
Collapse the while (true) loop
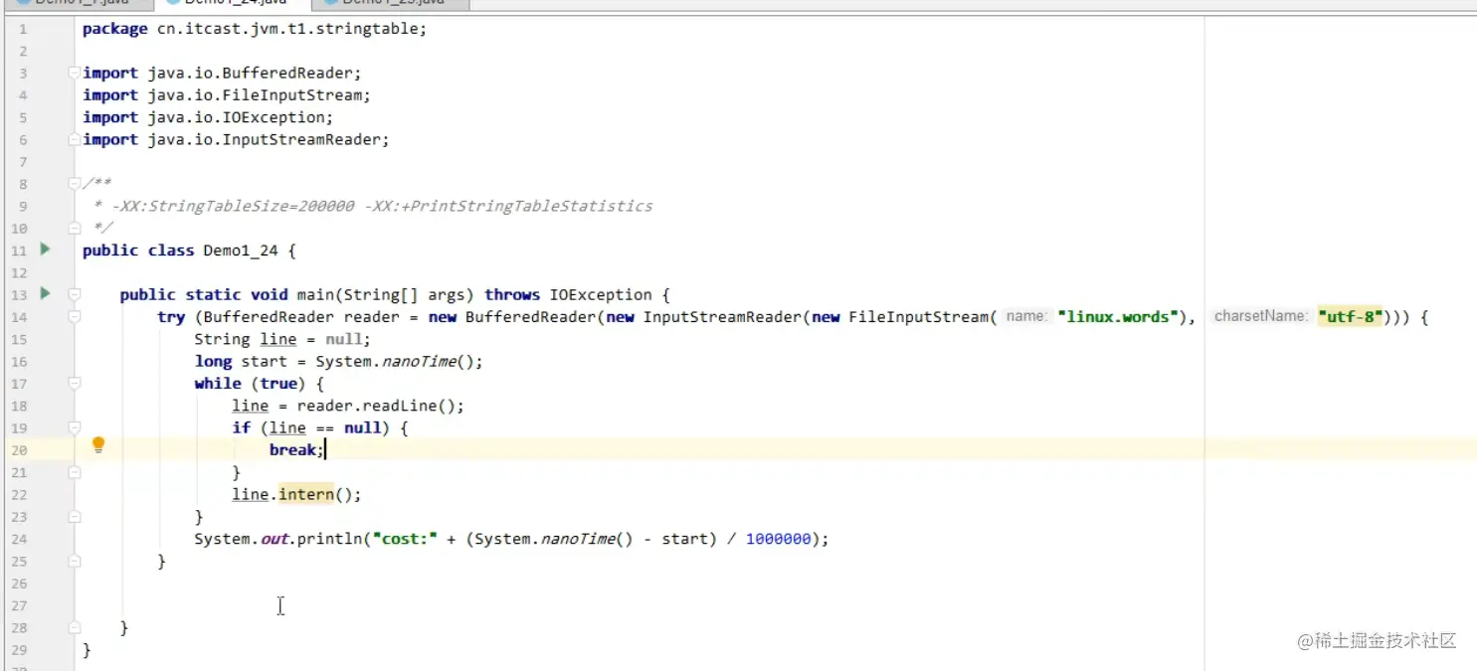[74, 384]
